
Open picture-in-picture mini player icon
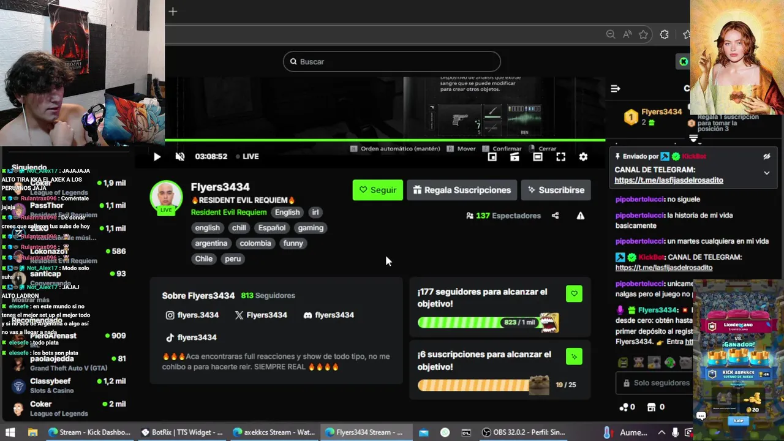point(492,157)
